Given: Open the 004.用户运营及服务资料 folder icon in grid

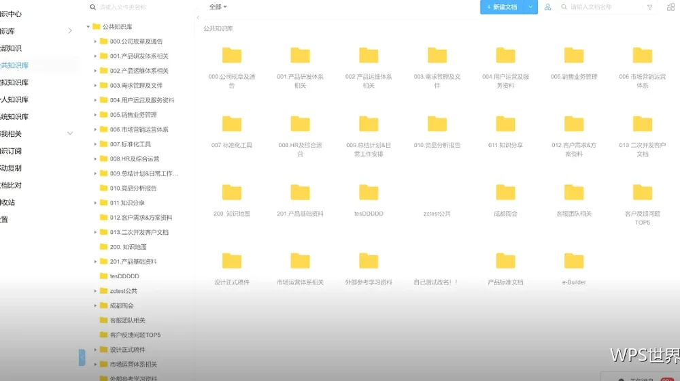Looking at the screenshot, I should (x=506, y=56).
